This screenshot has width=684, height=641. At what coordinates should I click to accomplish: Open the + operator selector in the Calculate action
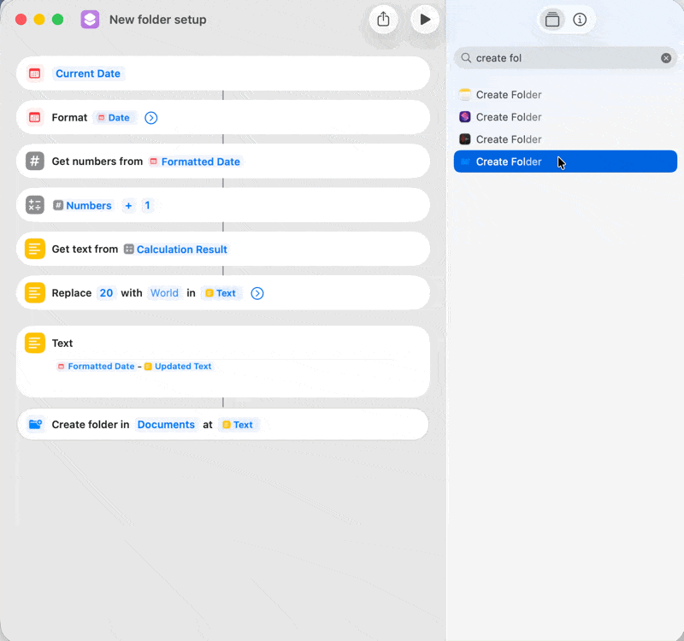coord(128,205)
